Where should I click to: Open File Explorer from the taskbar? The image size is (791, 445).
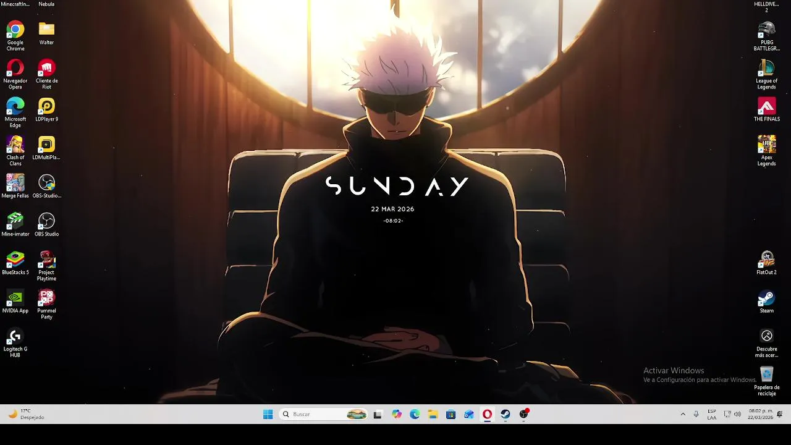(x=433, y=414)
